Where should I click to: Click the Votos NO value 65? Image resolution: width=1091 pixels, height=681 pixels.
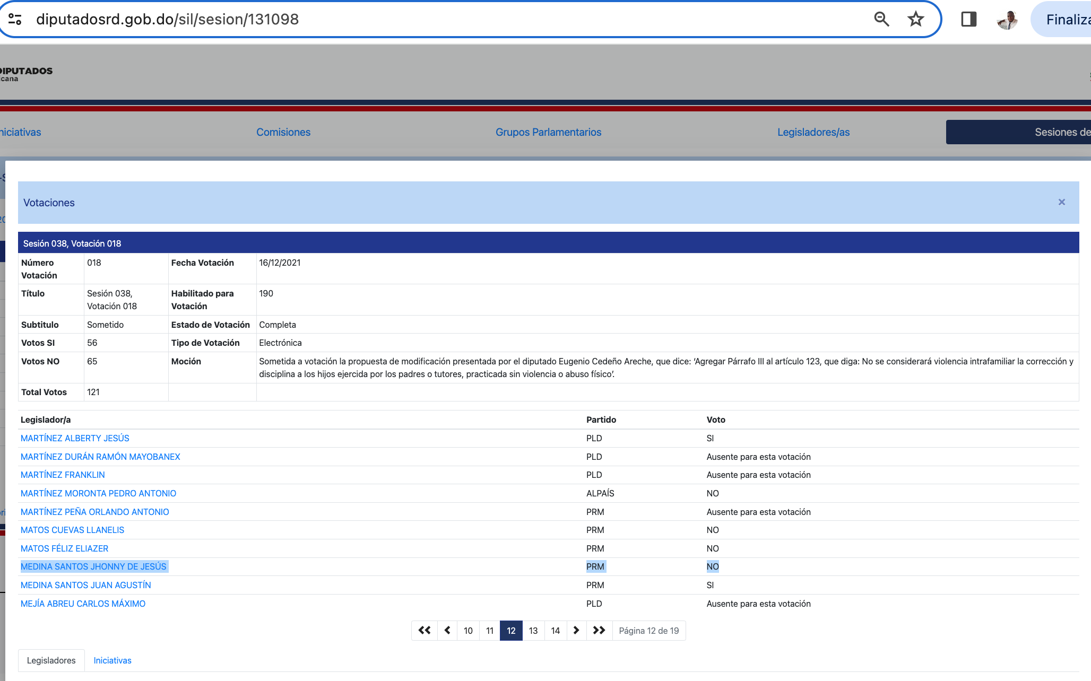point(92,361)
